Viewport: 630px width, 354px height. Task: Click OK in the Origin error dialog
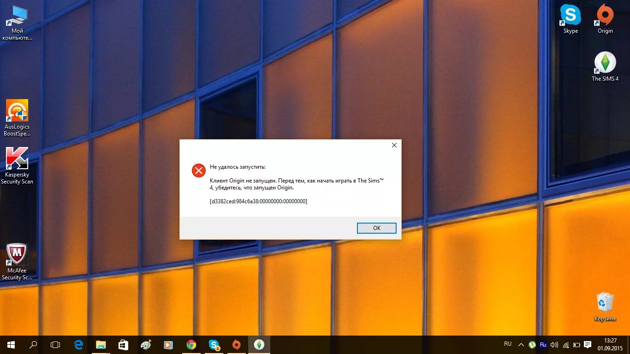coord(376,228)
